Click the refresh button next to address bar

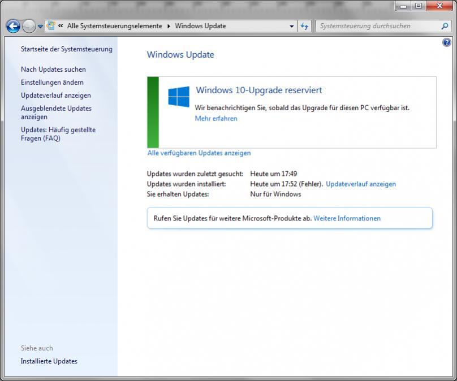tap(304, 26)
